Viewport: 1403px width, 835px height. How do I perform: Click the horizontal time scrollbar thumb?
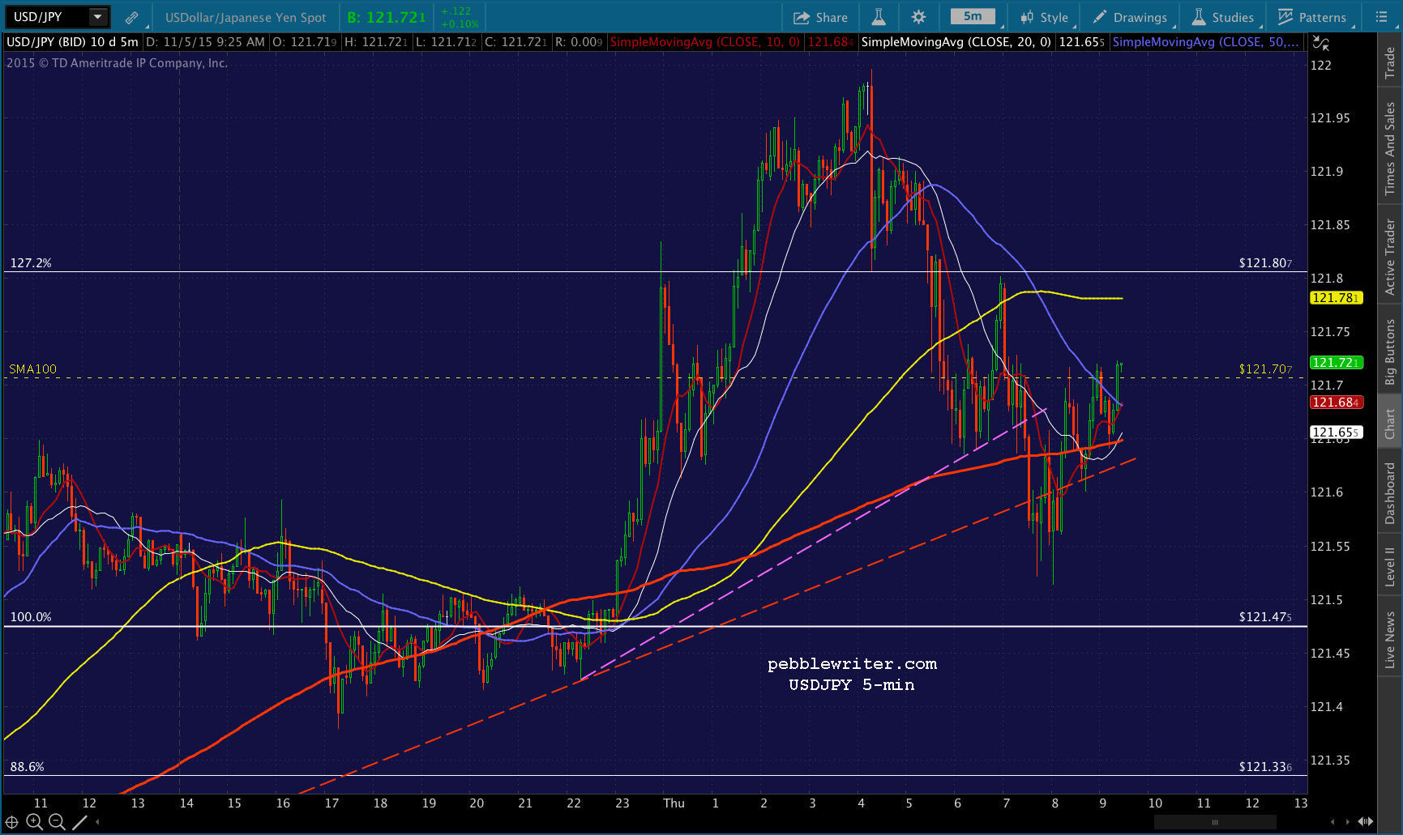coord(1215,822)
